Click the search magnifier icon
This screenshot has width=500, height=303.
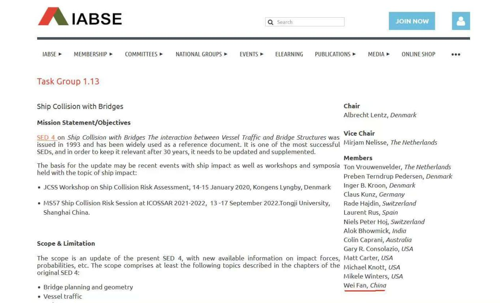point(270,22)
